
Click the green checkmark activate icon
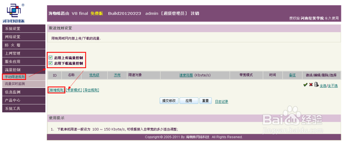pos(305,85)
